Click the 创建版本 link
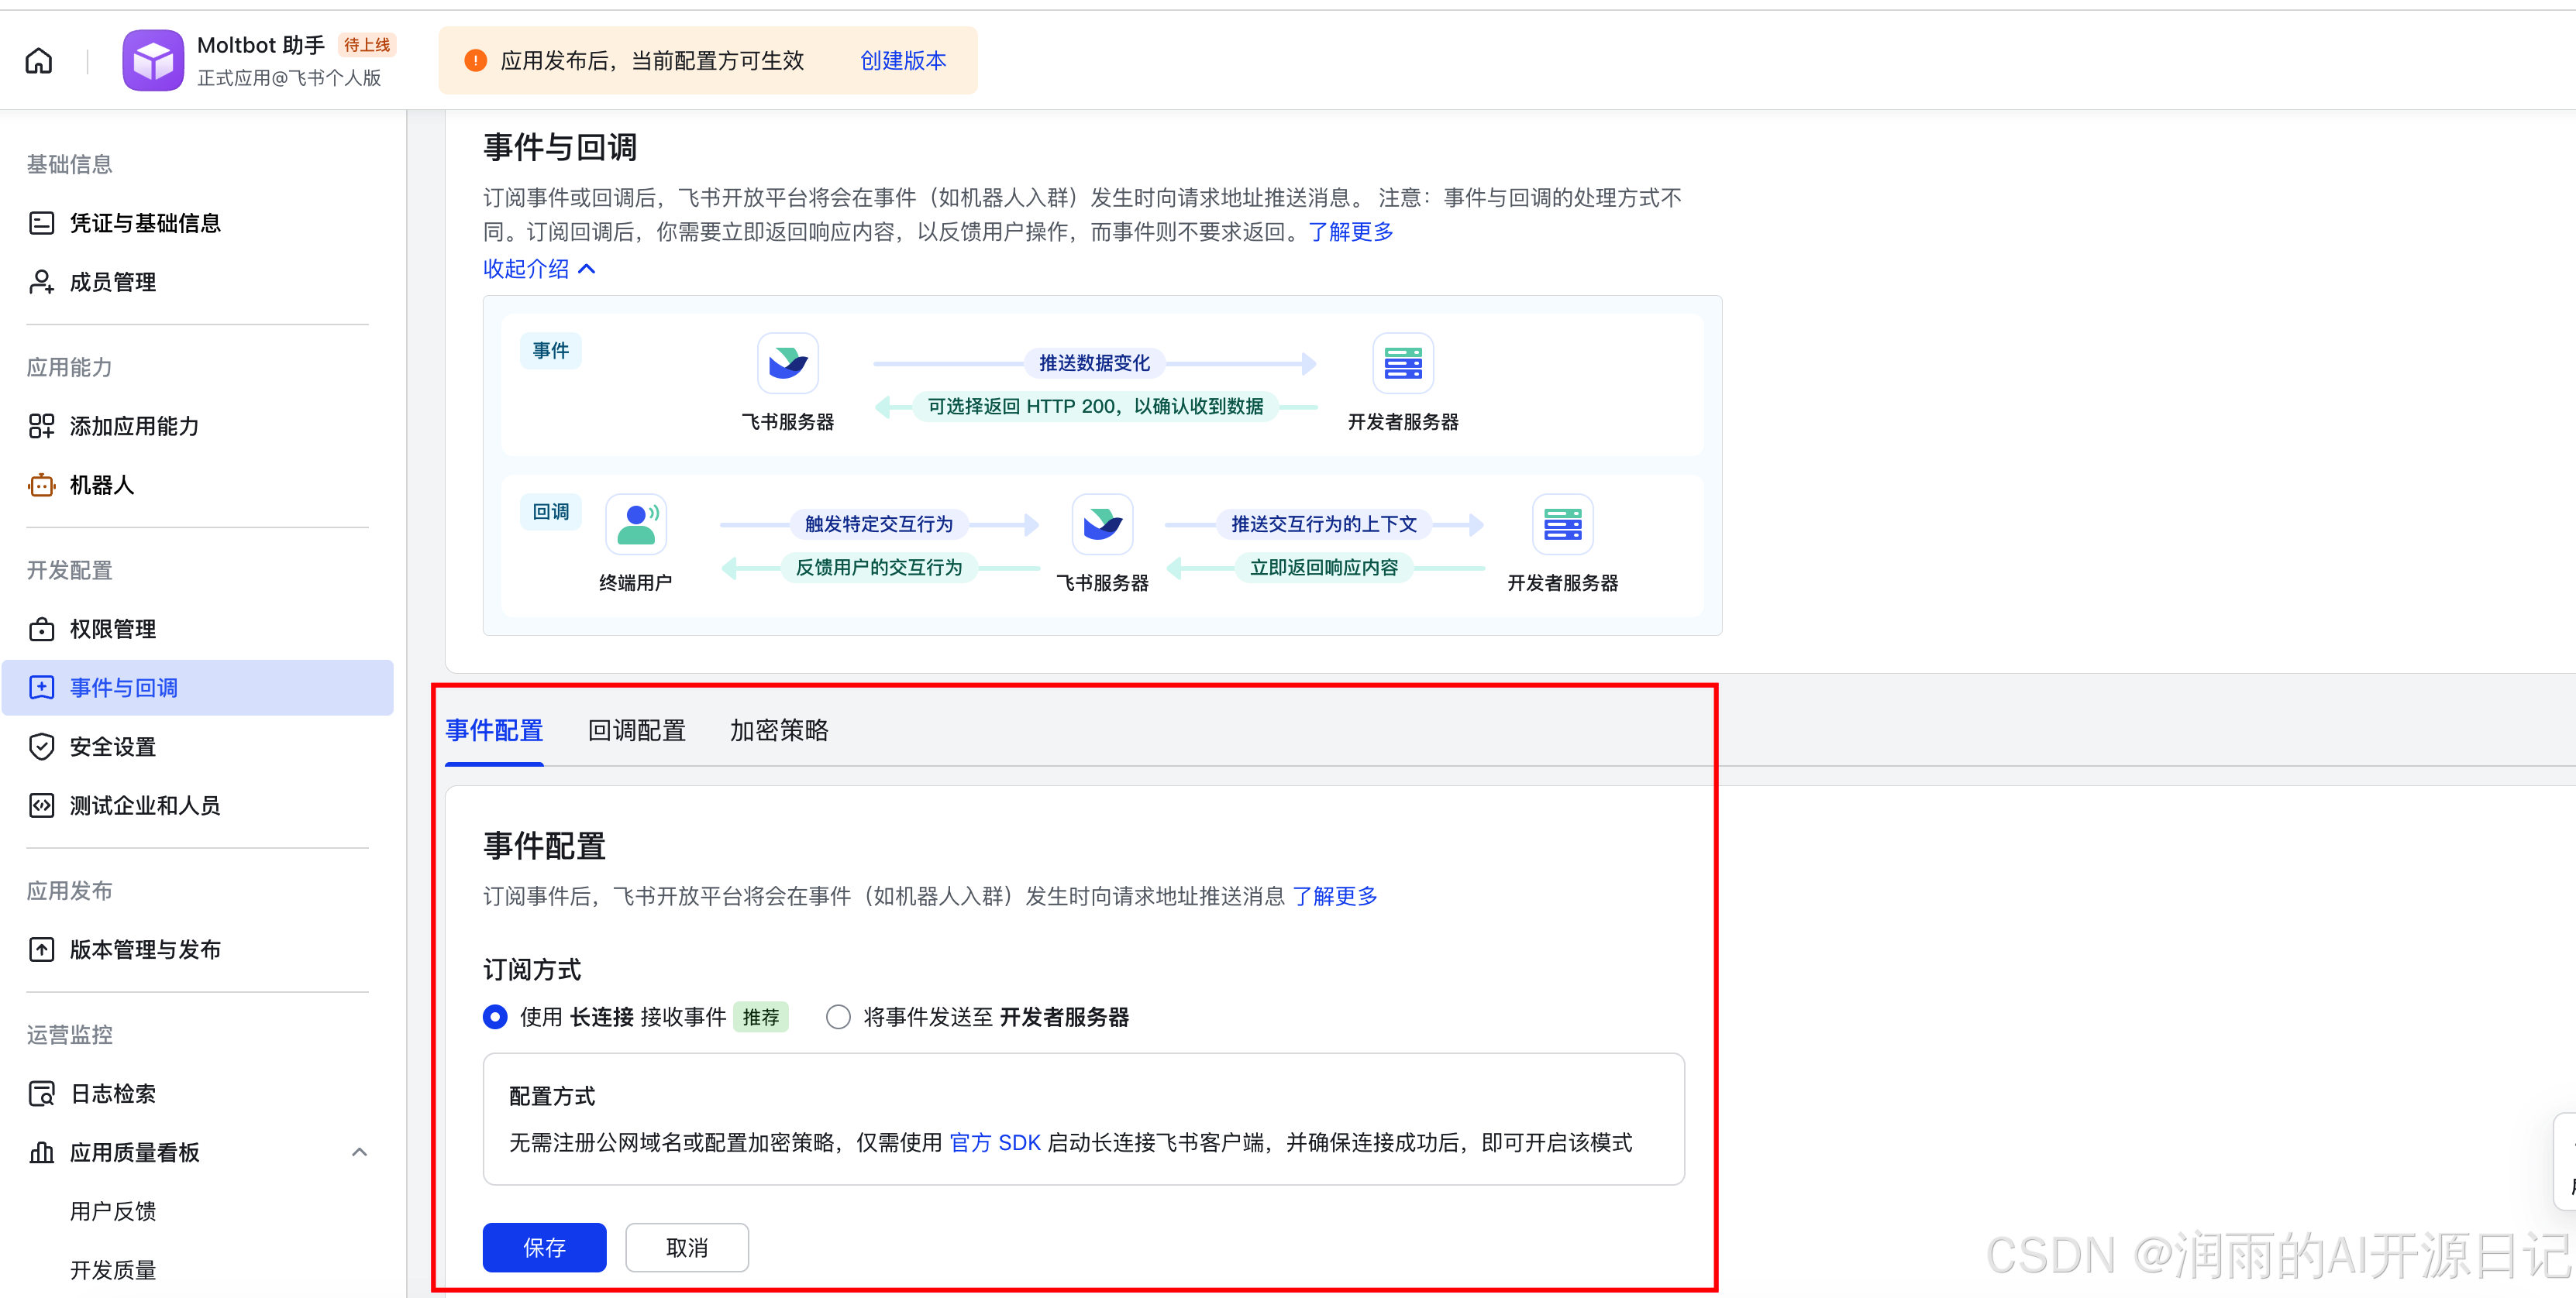This screenshot has width=2576, height=1298. click(901, 60)
